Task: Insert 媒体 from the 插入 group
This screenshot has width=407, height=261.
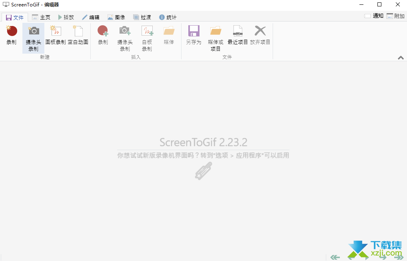Action: [x=169, y=35]
